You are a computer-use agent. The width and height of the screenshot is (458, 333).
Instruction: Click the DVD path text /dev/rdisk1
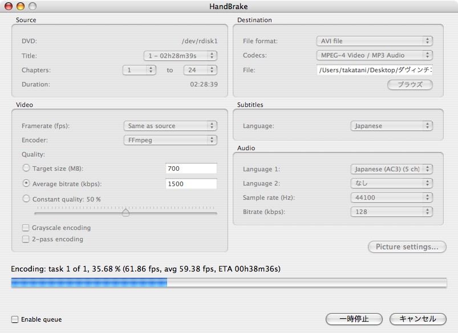click(x=200, y=41)
